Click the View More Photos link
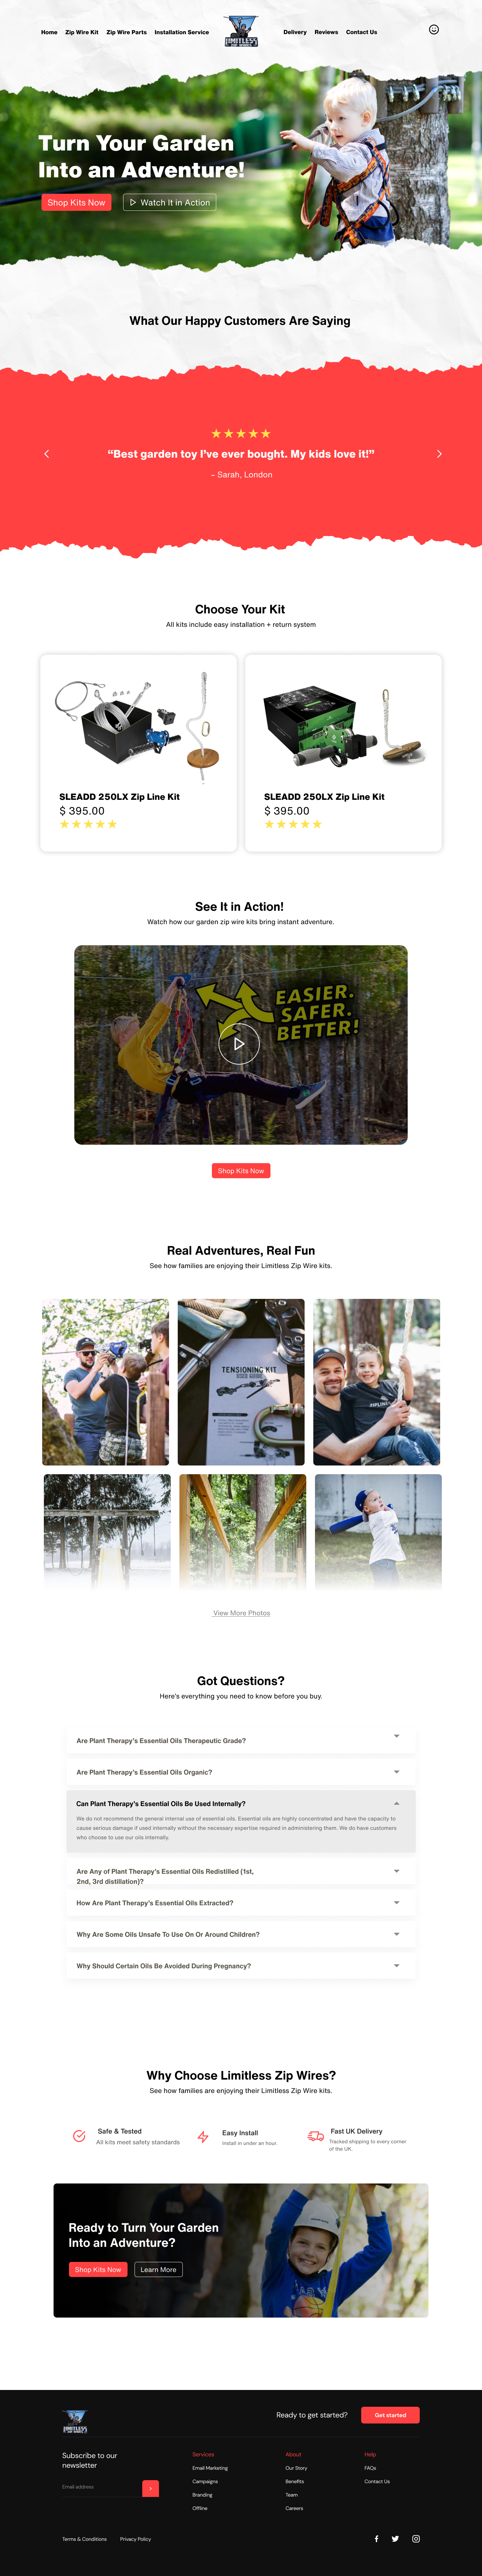482x2576 pixels. (241, 1613)
